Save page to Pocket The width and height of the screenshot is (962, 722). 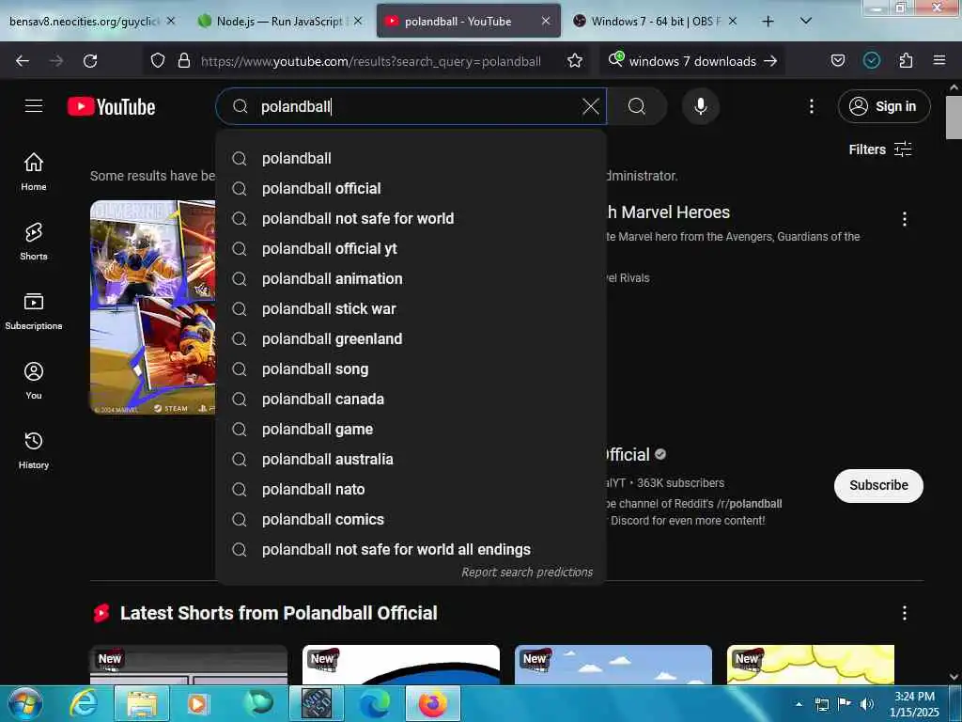point(837,61)
